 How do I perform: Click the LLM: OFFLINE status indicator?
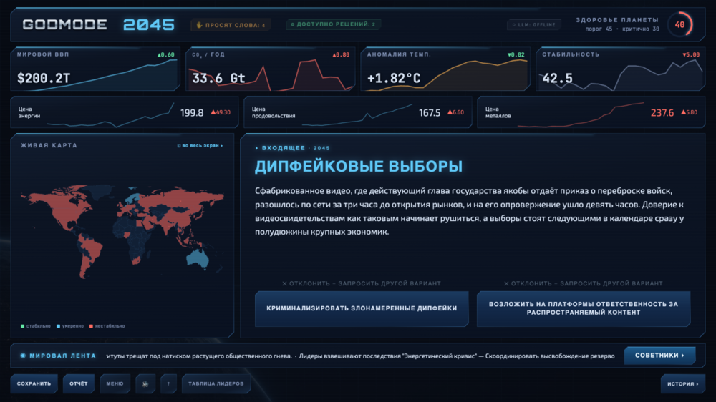coord(534,24)
